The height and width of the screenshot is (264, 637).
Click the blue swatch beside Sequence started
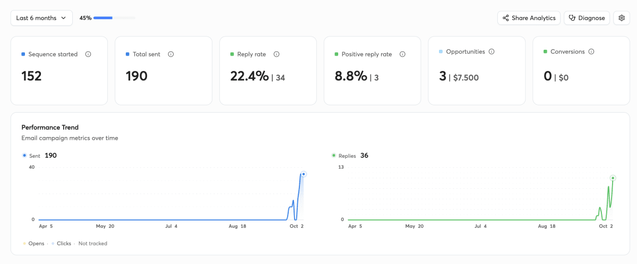[x=23, y=54]
